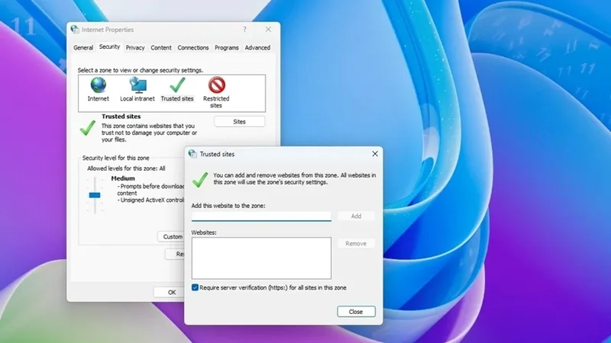Click the Internet Properties title bar icon
The width and height of the screenshot is (611, 343).
click(x=75, y=29)
